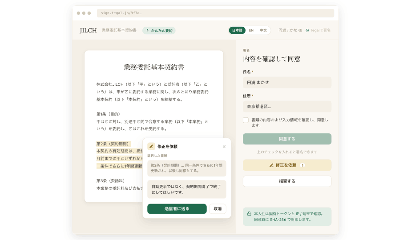
Task: Click the lock icon in security notice
Action: click(249, 213)
